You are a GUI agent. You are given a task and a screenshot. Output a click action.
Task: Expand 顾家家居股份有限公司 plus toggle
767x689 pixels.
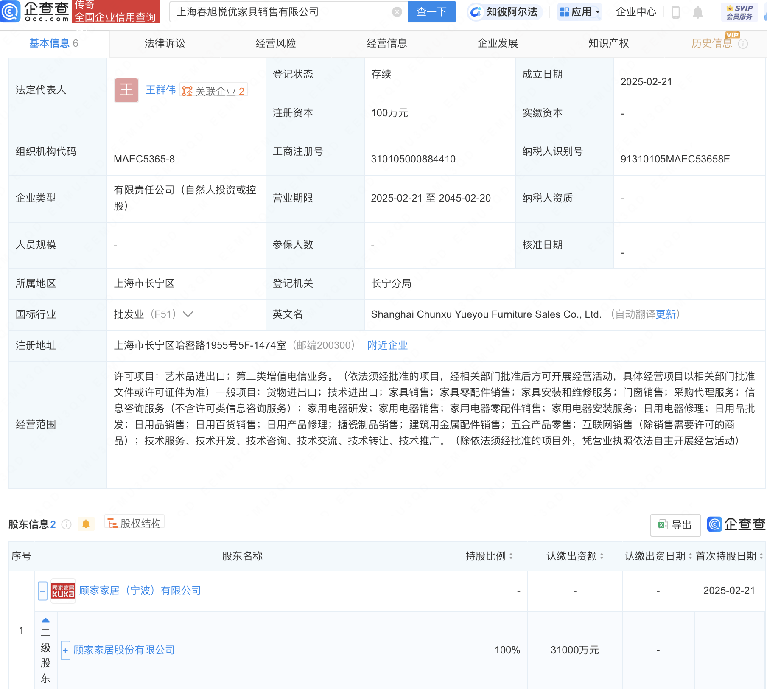point(65,650)
